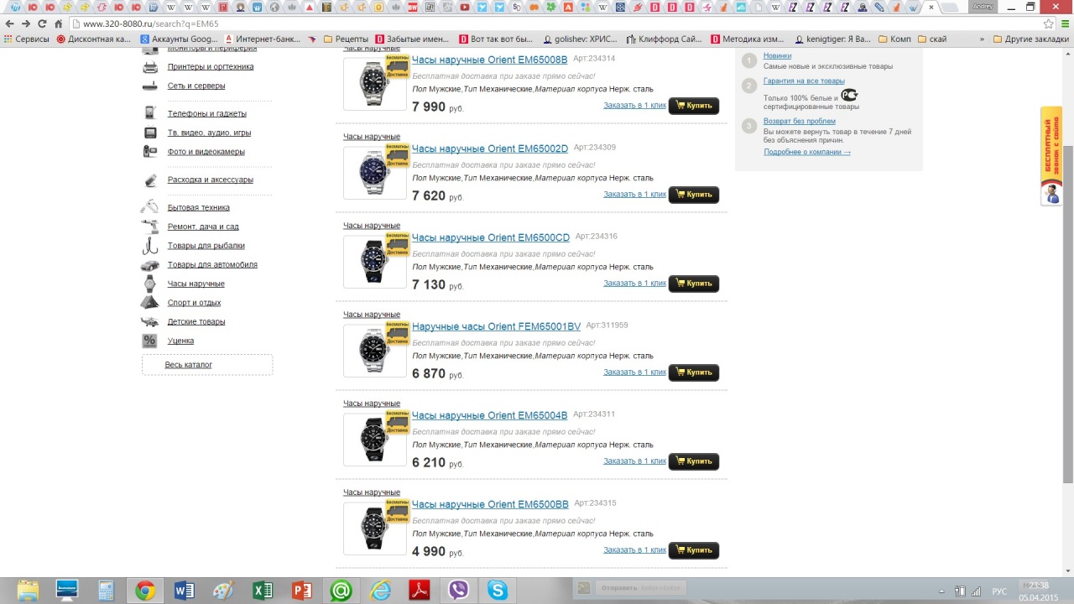Launch Viber from the taskbar
1074x604 pixels.
(x=458, y=591)
